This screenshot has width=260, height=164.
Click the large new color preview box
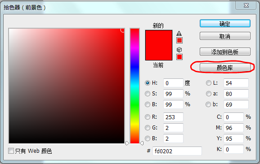[x=159, y=45]
